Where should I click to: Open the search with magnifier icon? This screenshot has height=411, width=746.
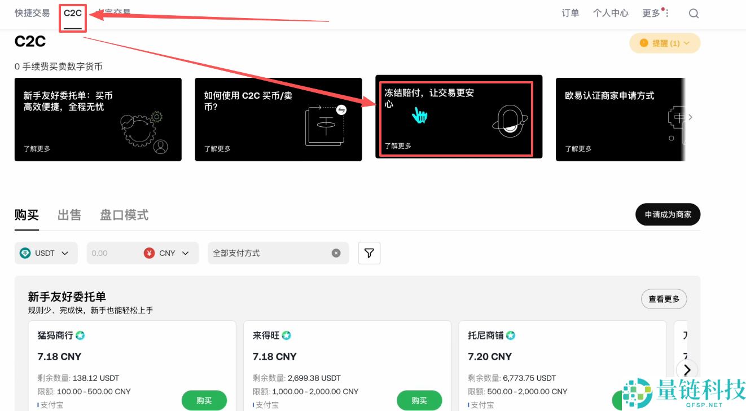[x=693, y=13]
